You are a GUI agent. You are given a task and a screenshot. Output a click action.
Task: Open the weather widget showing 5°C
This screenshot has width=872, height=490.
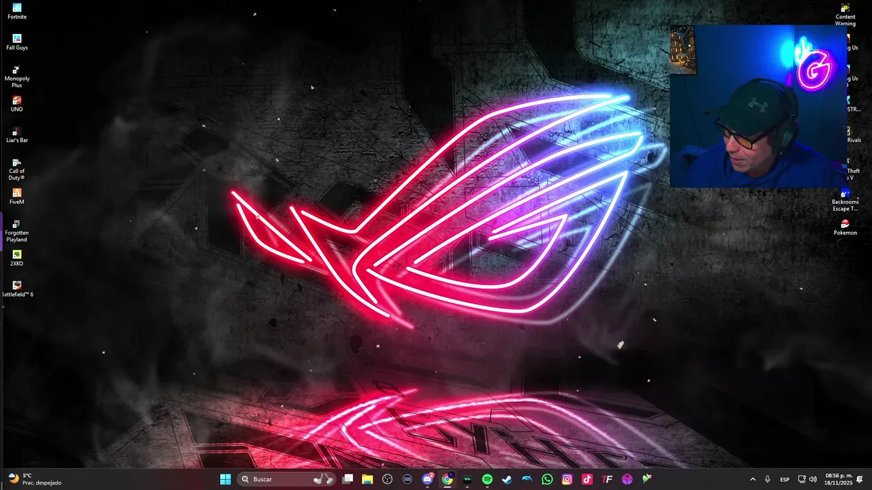34,479
